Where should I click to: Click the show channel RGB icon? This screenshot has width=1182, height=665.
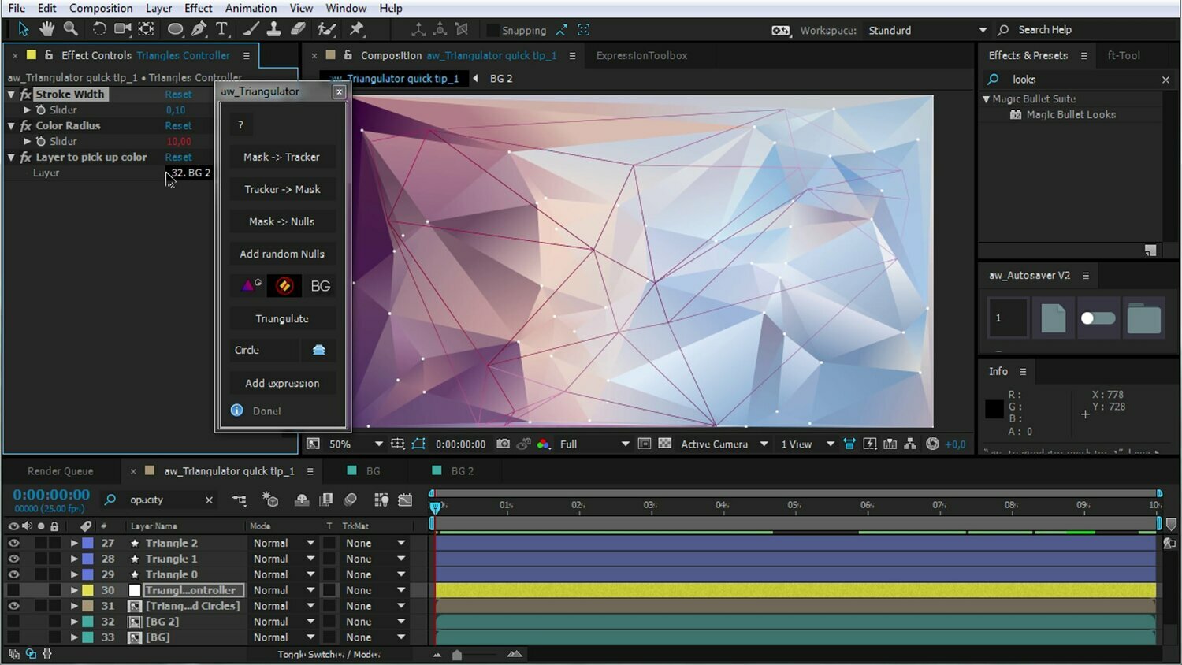tap(543, 444)
